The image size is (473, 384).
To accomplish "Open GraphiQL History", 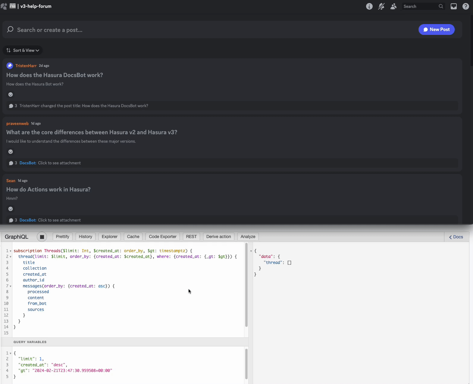I will pyautogui.click(x=86, y=237).
